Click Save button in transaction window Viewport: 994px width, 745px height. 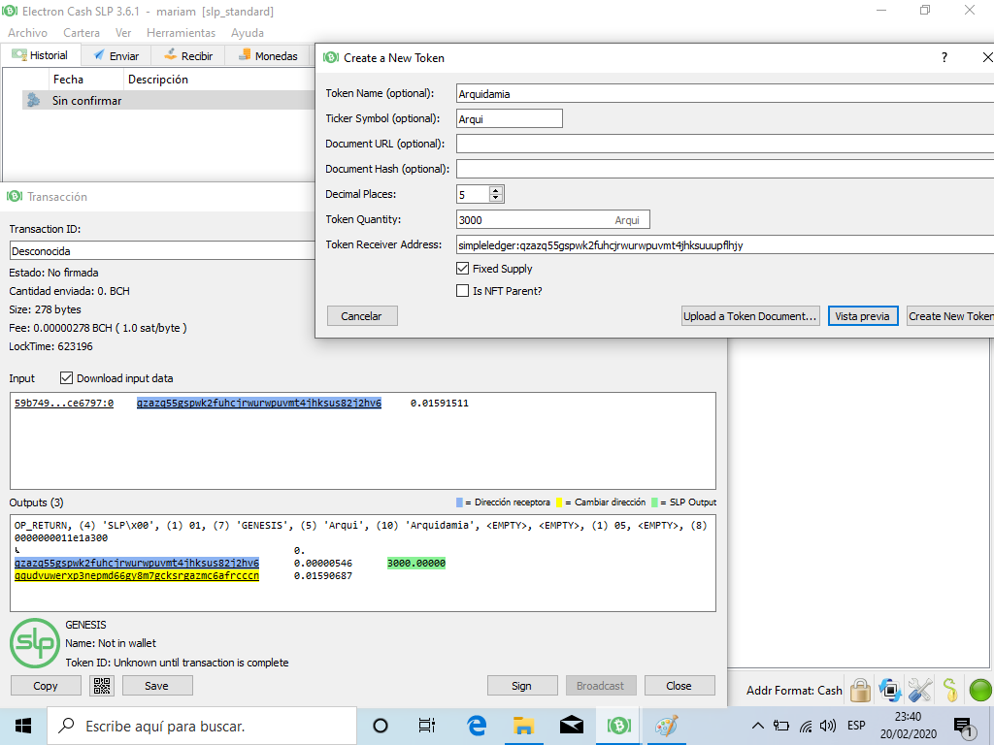(x=156, y=686)
